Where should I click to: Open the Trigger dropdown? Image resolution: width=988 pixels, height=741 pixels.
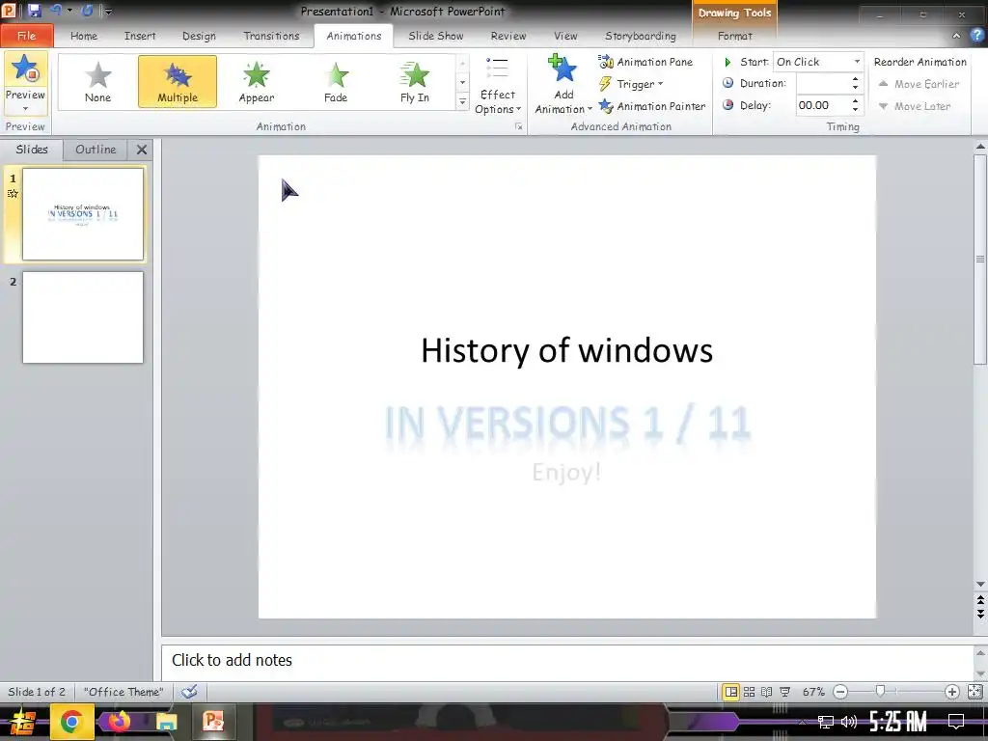tap(631, 84)
